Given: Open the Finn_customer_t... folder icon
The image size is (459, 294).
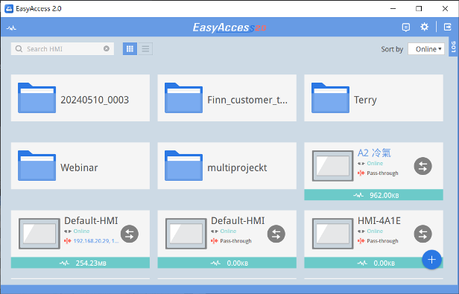Looking at the screenshot, I should [x=183, y=98].
